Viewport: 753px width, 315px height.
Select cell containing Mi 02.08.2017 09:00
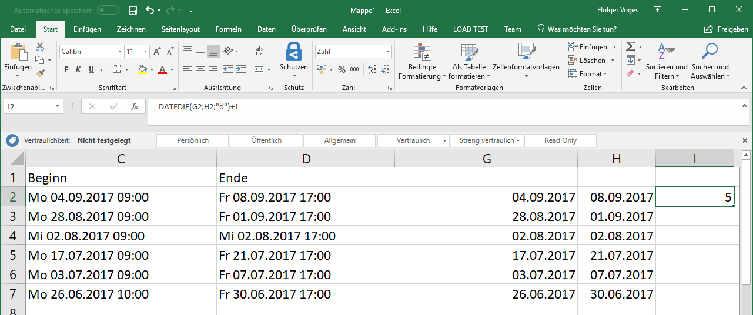click(121, 236)
